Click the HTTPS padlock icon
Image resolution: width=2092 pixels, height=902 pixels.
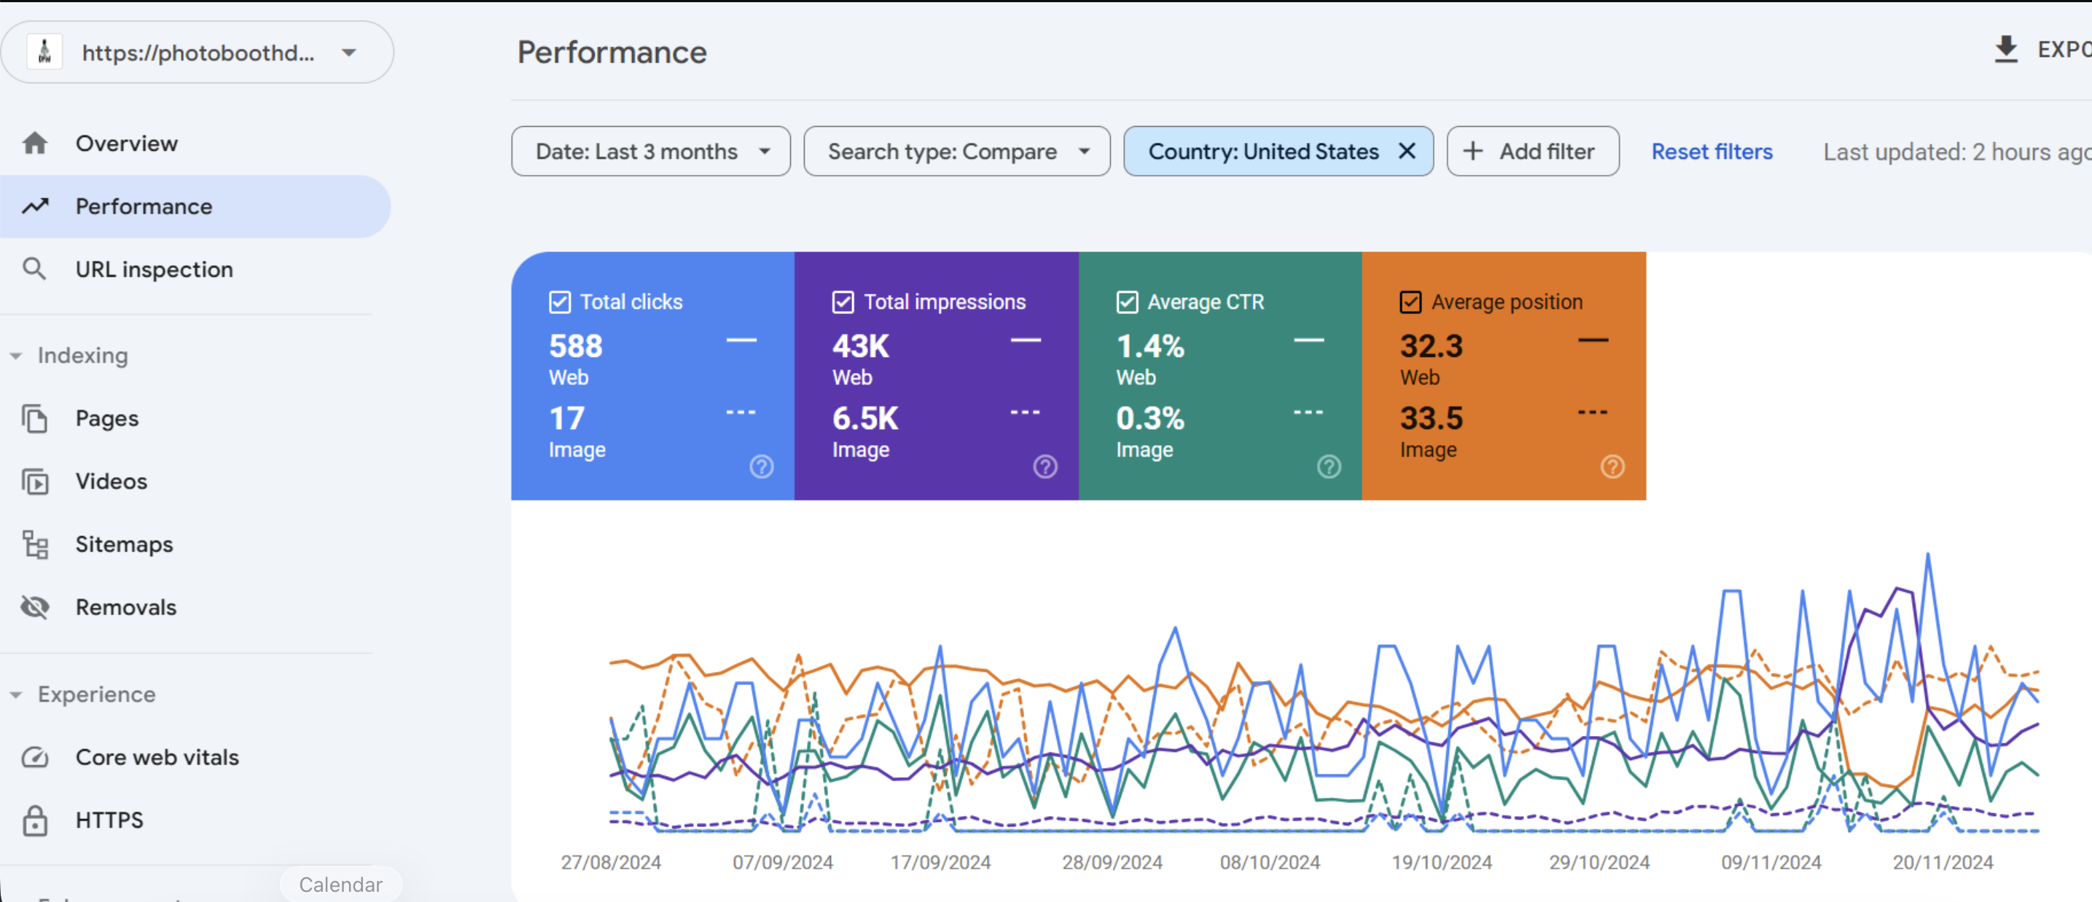35,820
